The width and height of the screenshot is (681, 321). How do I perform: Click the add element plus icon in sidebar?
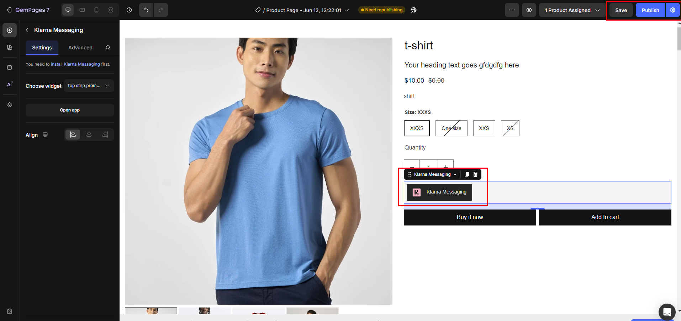pyautogui.click(x=10, y=30)
